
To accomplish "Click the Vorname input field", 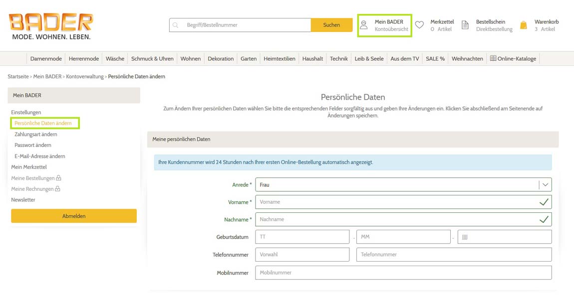I will 397,202.
